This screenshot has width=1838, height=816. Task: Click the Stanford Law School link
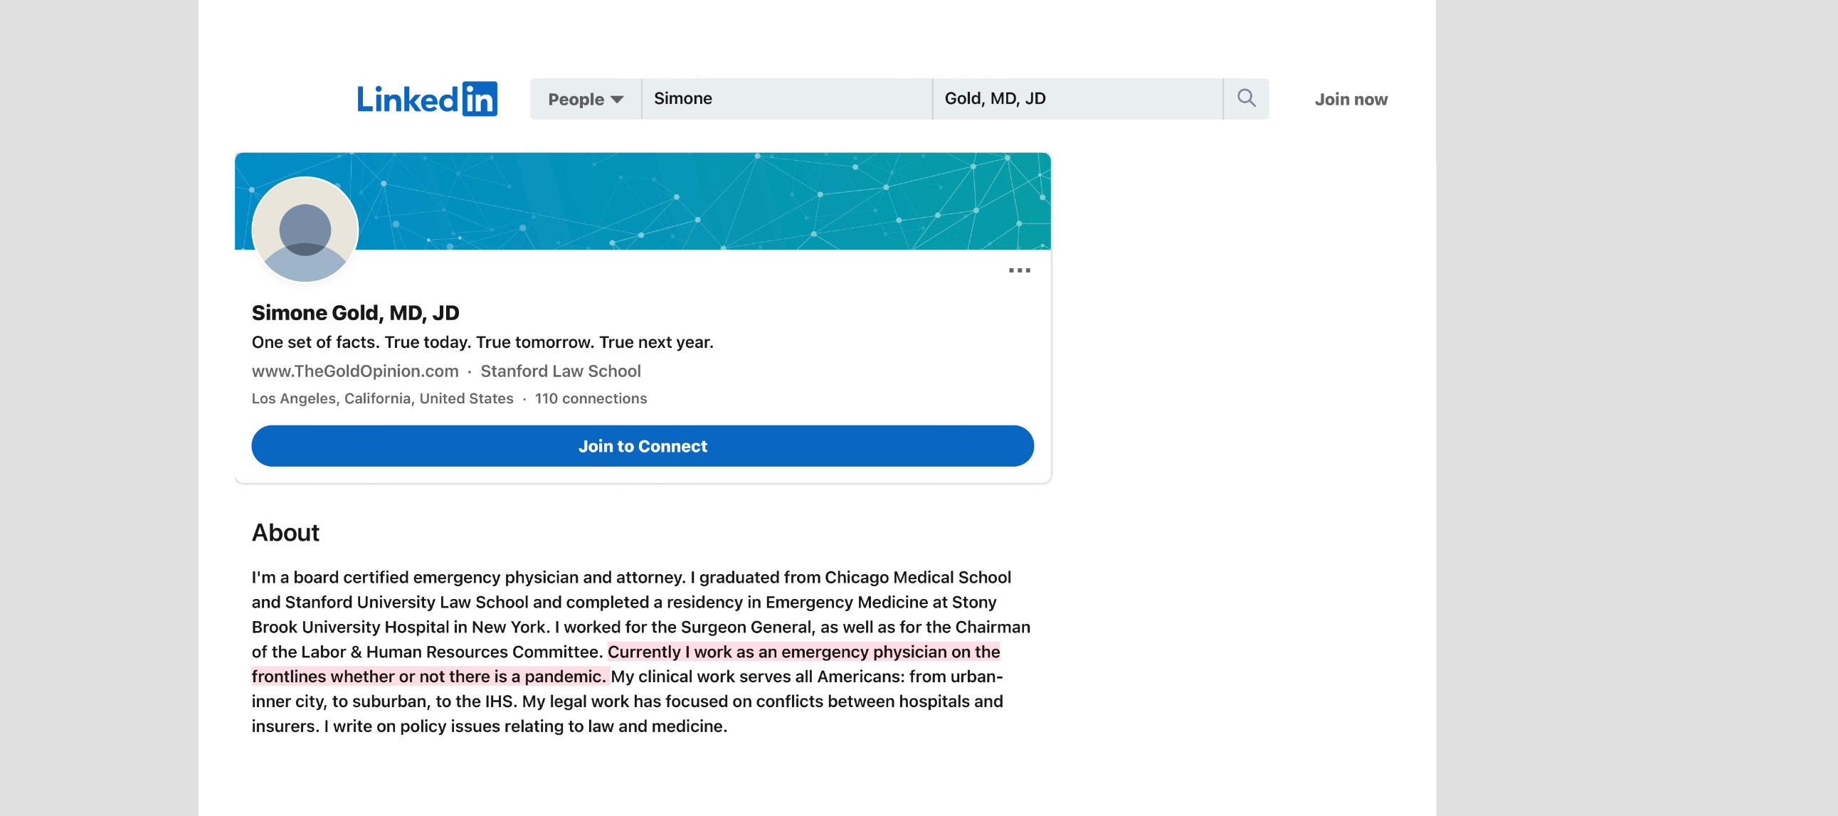pyautogui.click(x=560, y=371)
